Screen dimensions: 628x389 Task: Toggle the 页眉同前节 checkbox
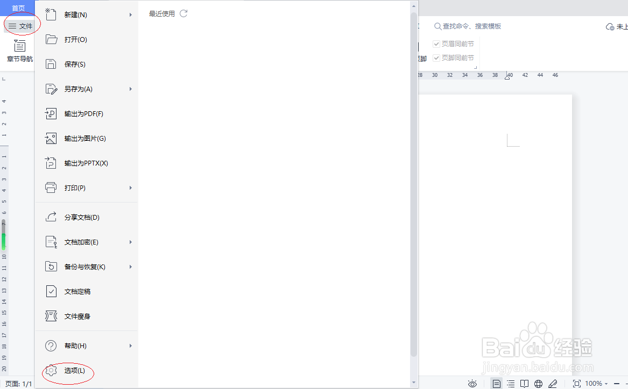click(x=436, y=44)
